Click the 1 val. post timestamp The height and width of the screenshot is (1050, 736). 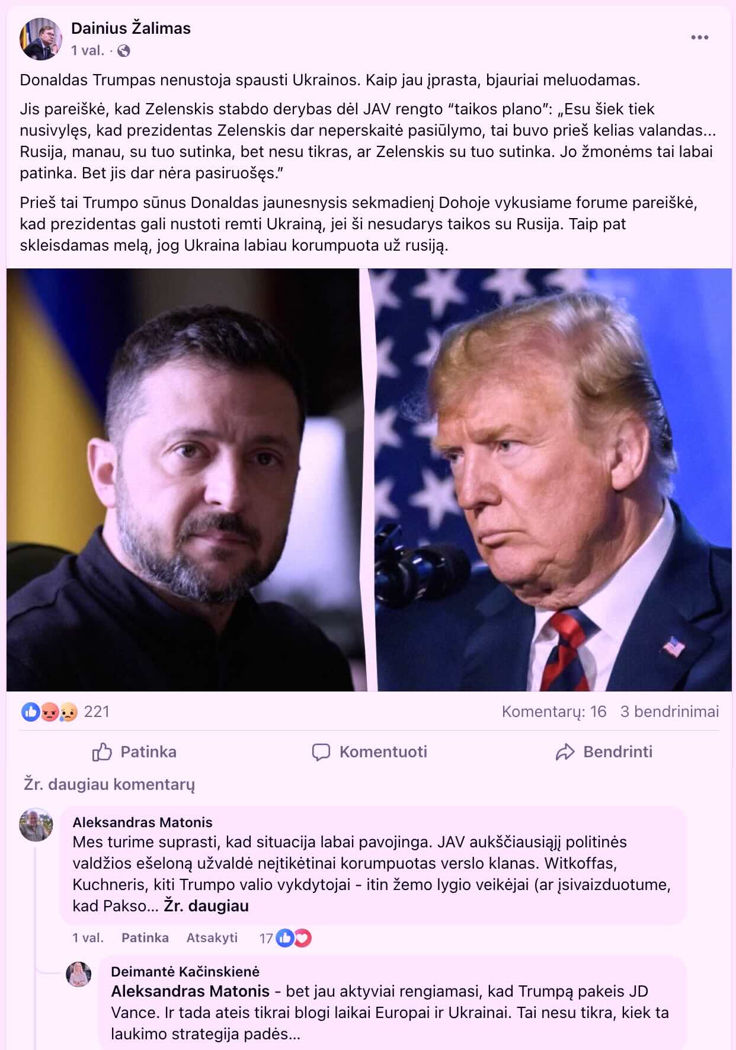point(88,51)
